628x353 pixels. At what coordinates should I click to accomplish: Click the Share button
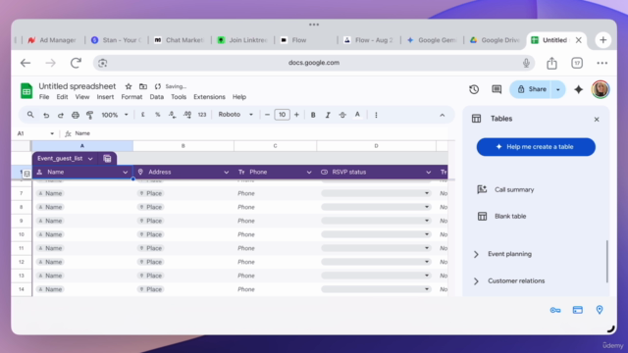pos(531,89)
